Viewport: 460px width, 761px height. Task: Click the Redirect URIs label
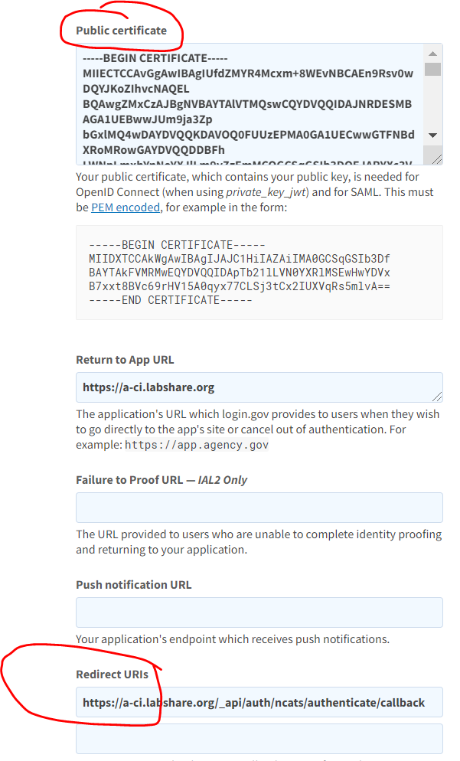coord(112,674)
